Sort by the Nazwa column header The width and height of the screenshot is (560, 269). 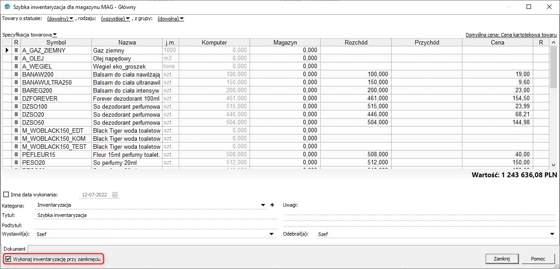point(127,42)
